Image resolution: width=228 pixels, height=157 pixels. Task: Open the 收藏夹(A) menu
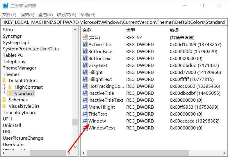pos(66,14)
